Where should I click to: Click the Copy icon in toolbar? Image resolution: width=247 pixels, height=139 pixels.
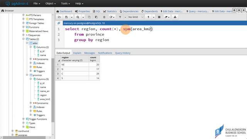[x=89, y=17]
